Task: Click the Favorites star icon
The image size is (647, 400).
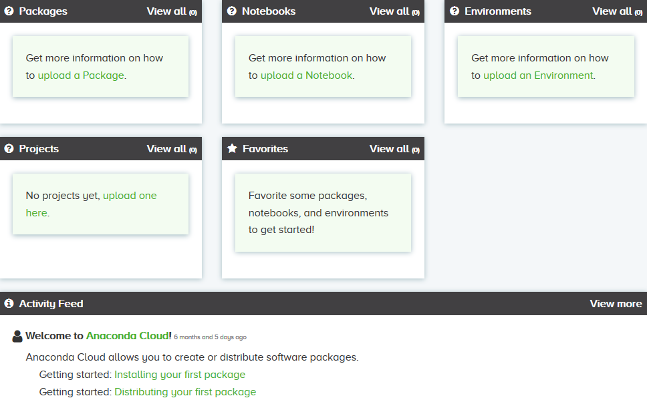Action: (233, 148)
